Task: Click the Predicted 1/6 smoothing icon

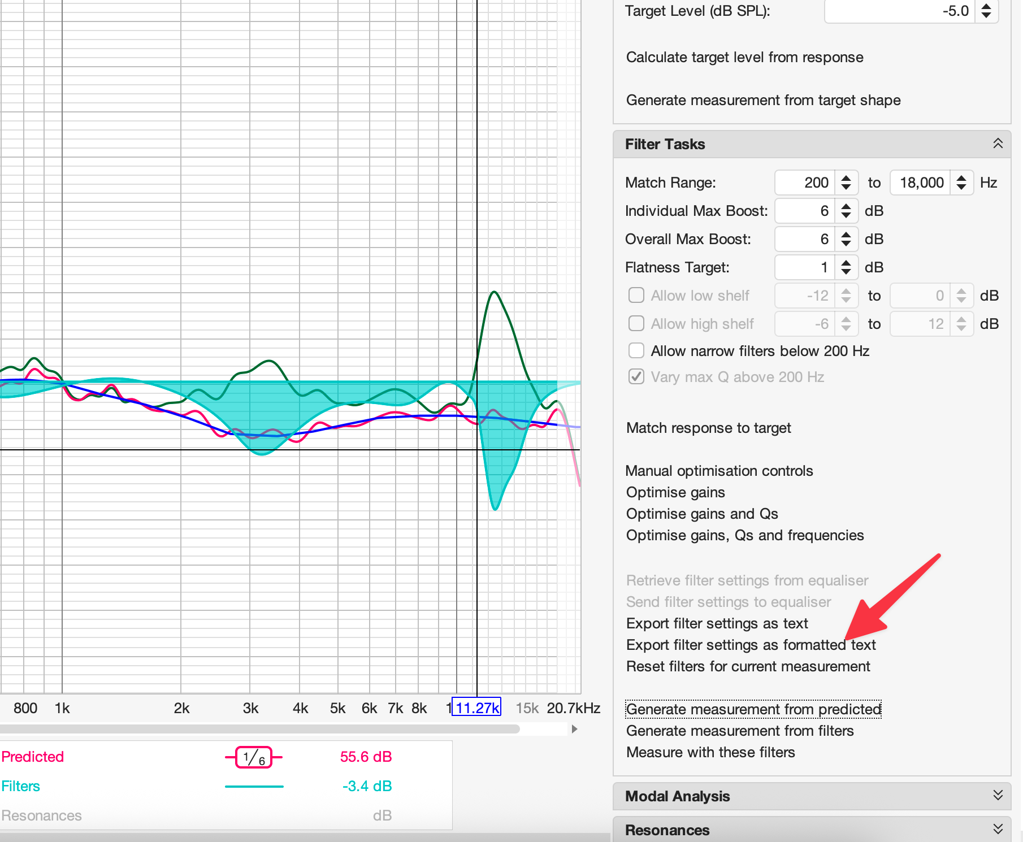Action: 254,757
